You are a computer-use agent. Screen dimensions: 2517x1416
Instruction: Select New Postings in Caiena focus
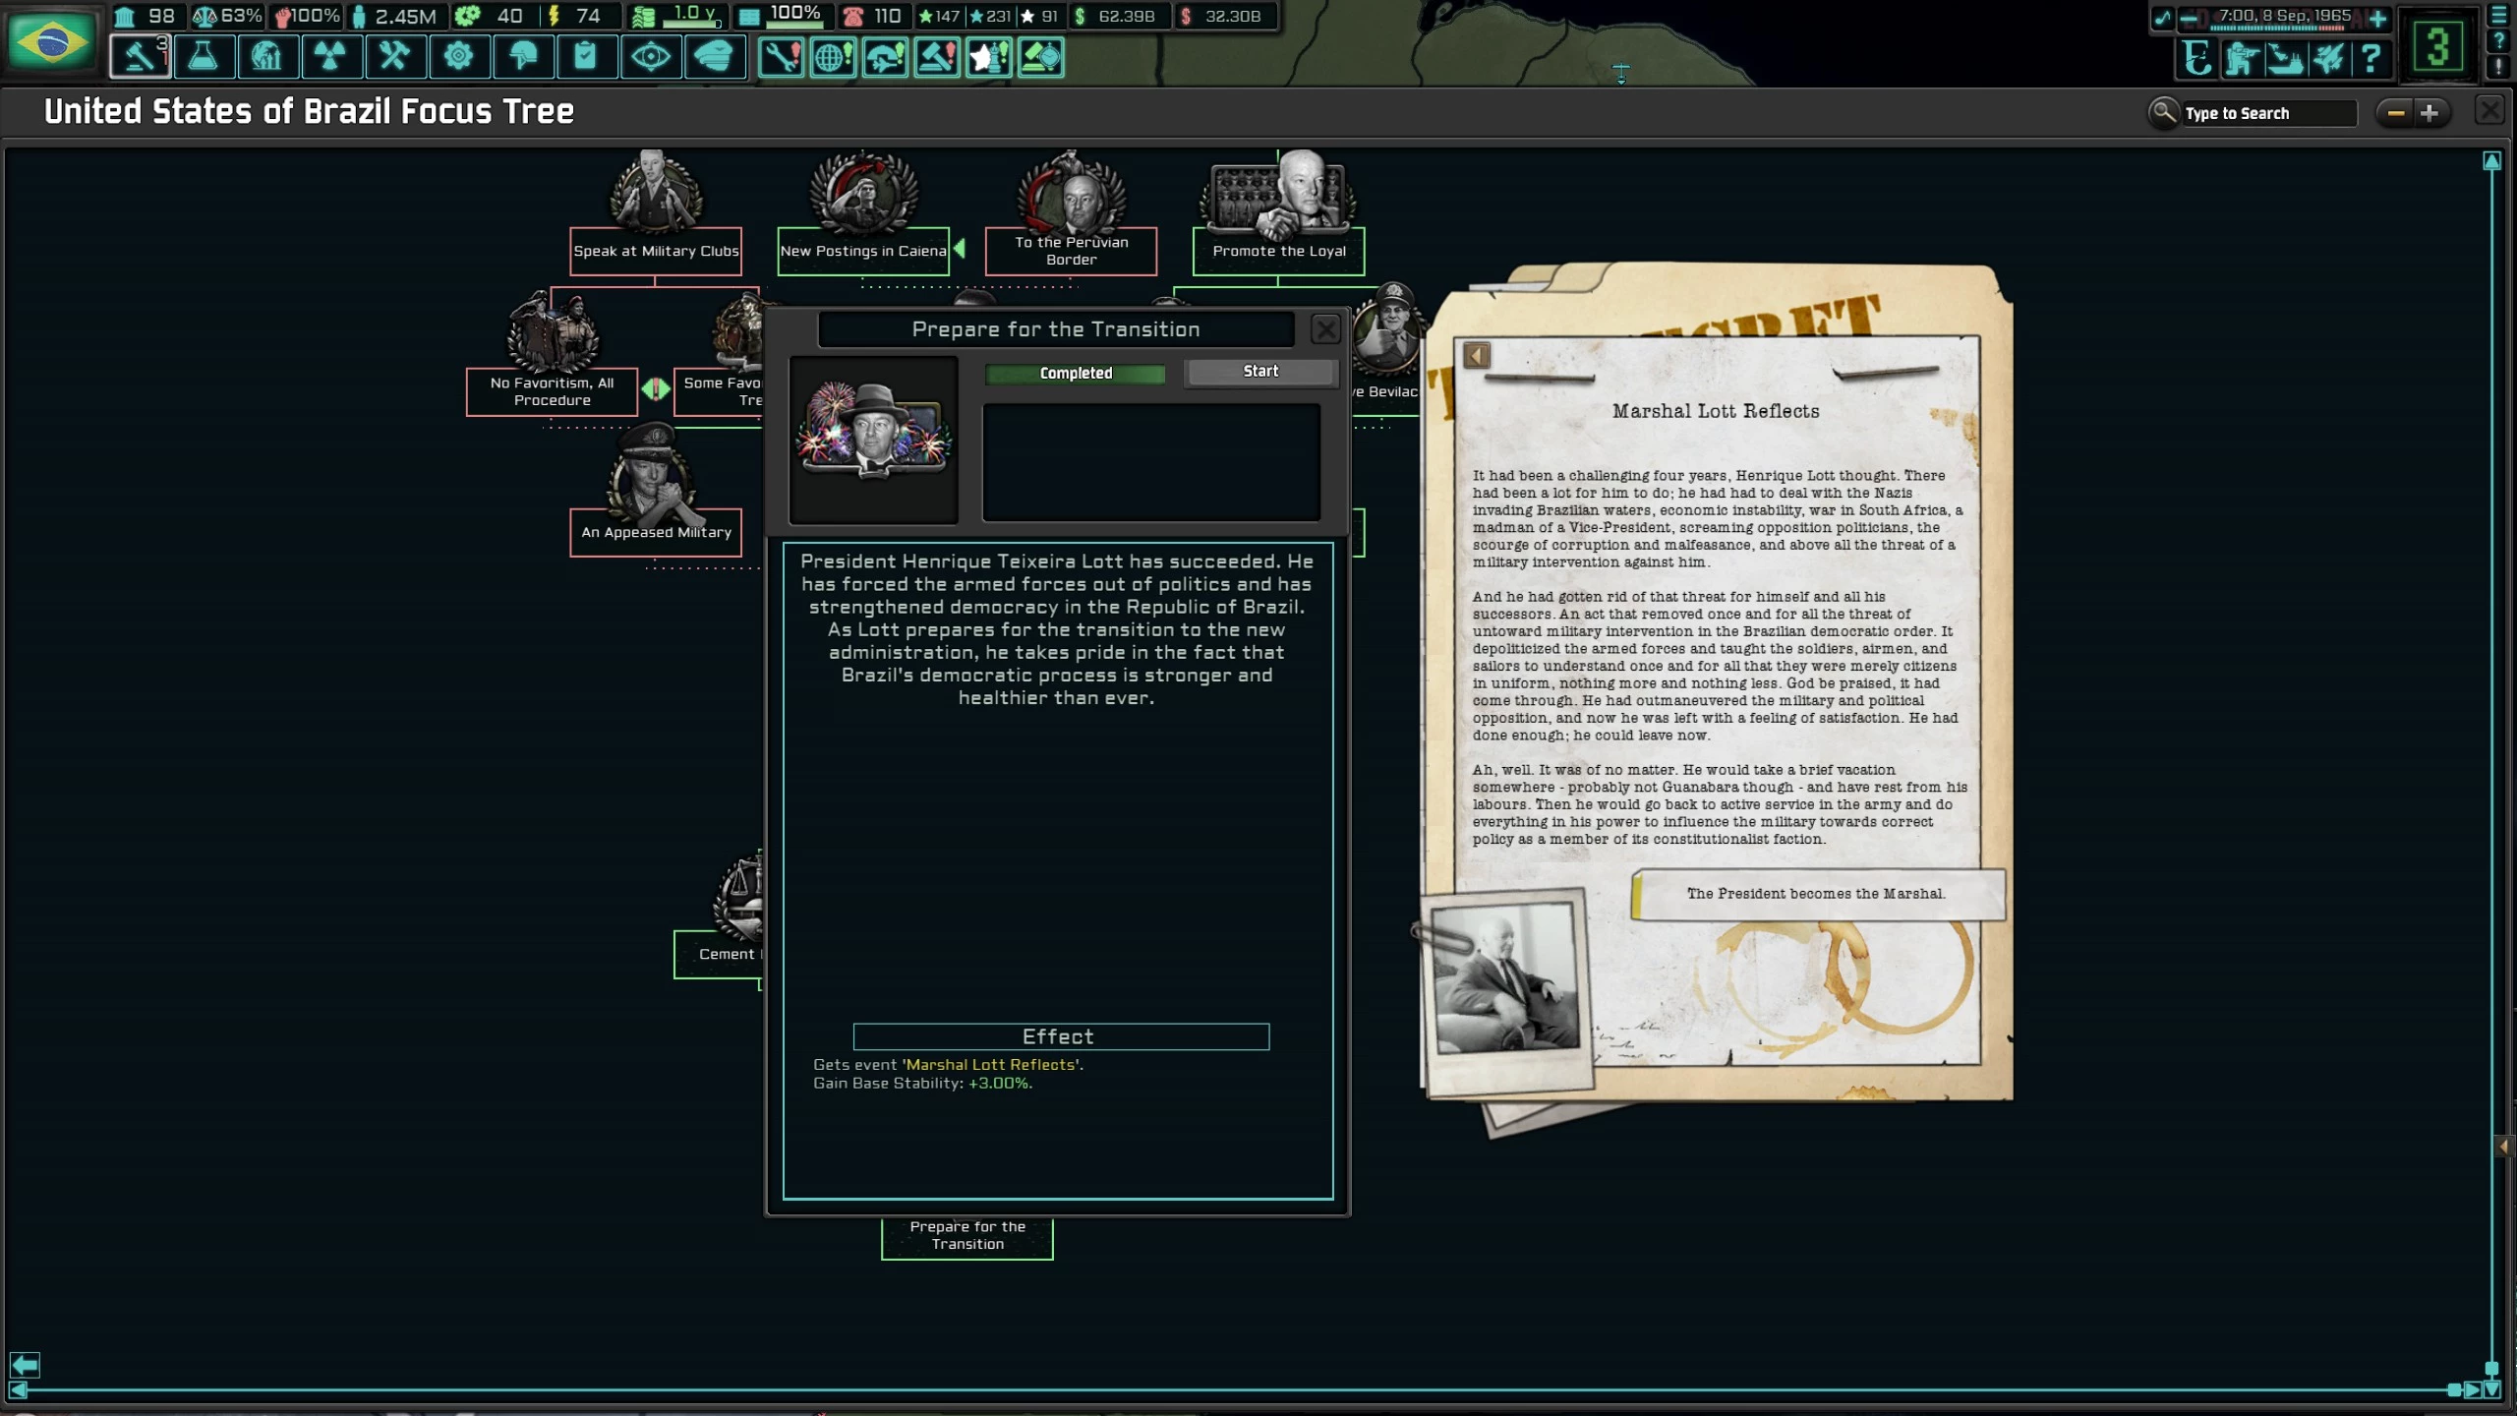(x=863, y=252)
